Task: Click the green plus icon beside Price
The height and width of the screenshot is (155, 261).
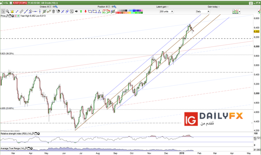Action: (x=18, y=16)
